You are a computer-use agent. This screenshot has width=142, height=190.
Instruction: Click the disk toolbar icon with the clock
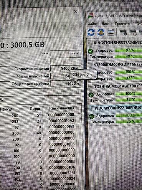133,33
